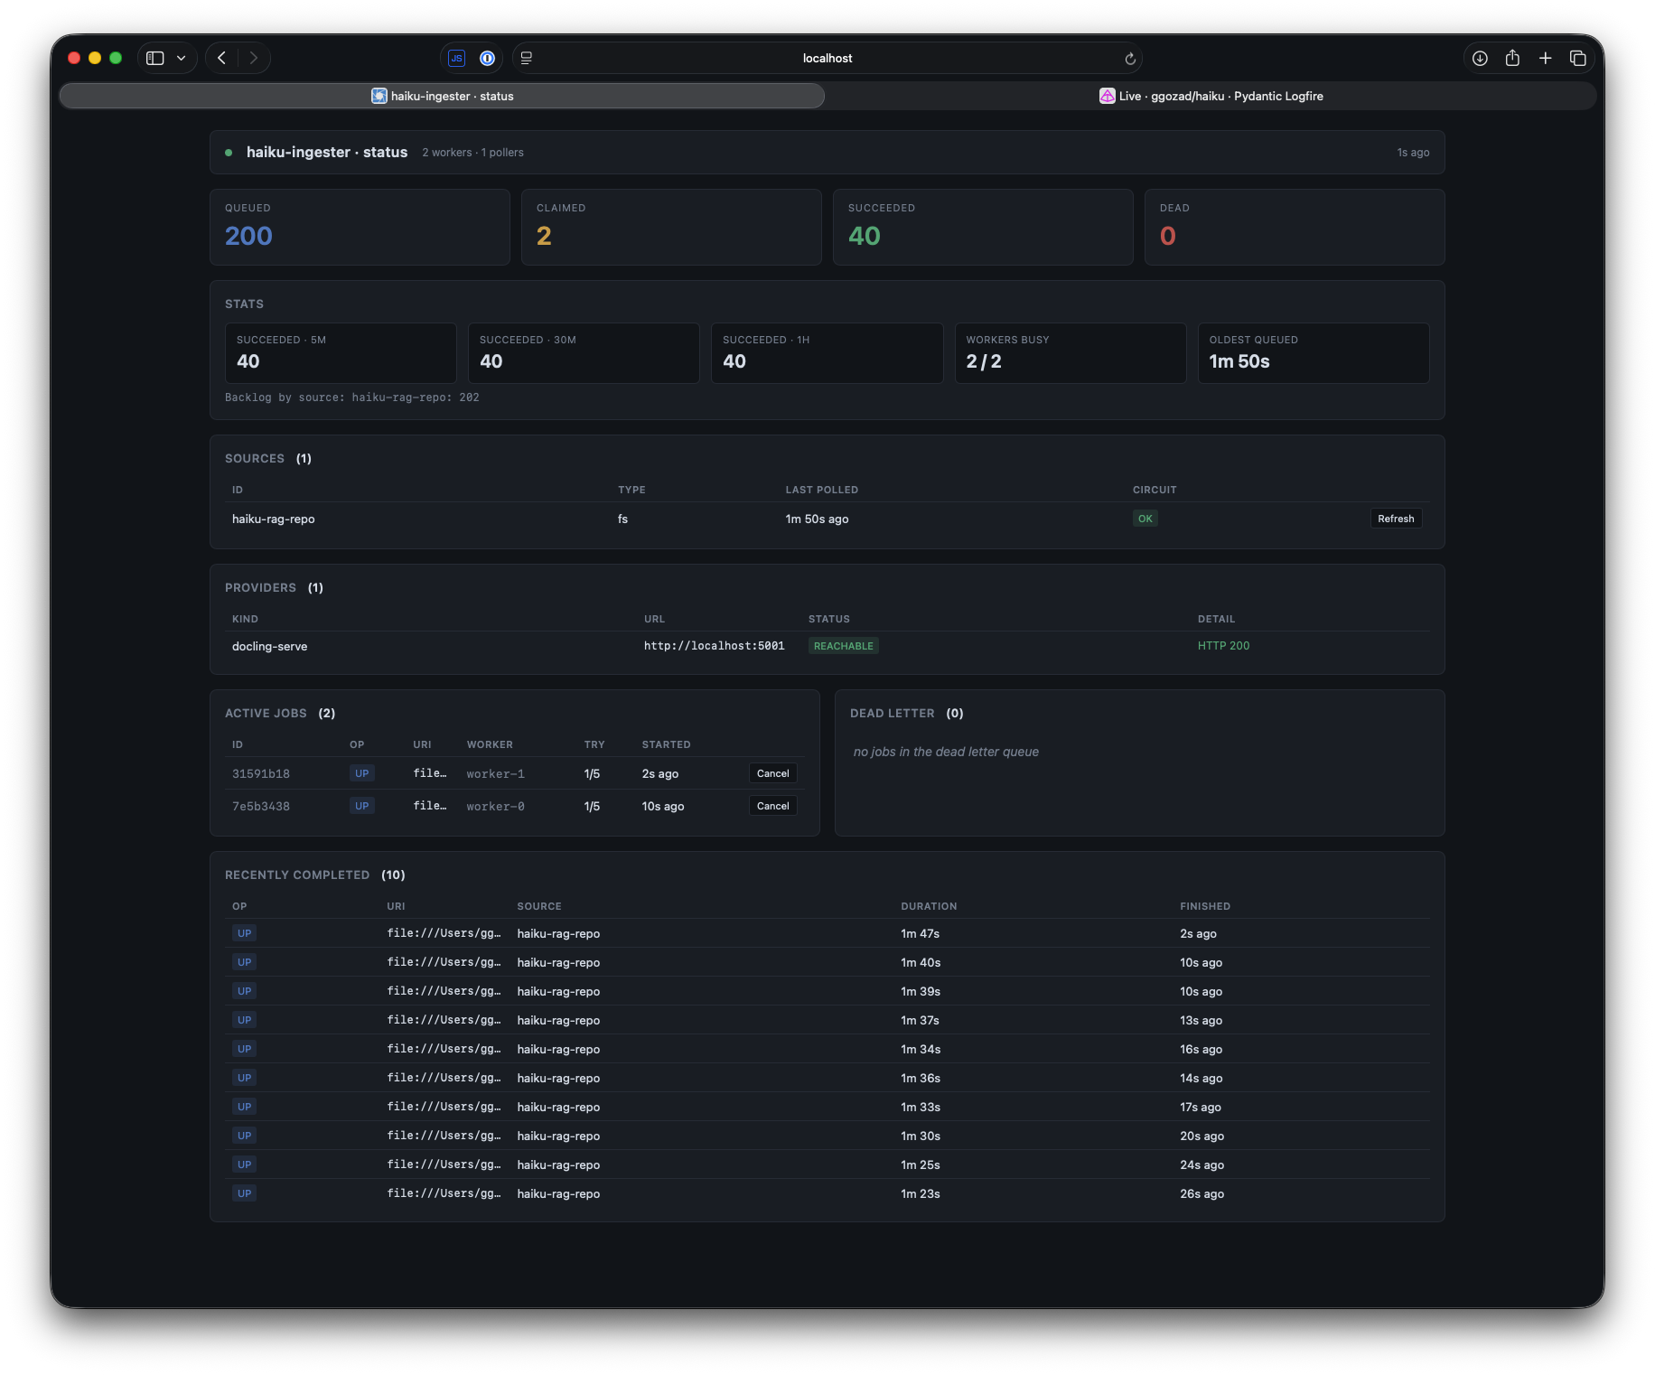Screen dimensions: 1655x1375
Task: Open the sidebar options dropdown arrow
Action: tap(182, 58)
